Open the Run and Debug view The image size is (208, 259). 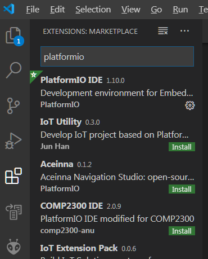point(13,141)
